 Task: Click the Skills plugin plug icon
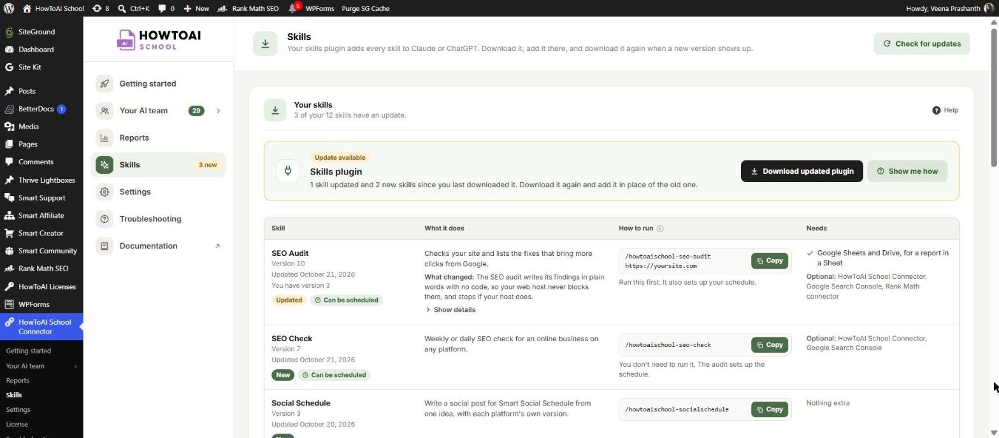[288, 171]
